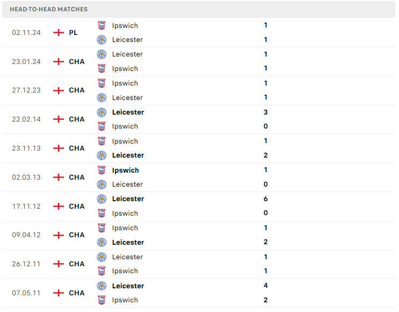The height and width of the screenshot is (312, 399).
Task: Open the PL league link for 02.11.24
Action: (x=73, y=33)
